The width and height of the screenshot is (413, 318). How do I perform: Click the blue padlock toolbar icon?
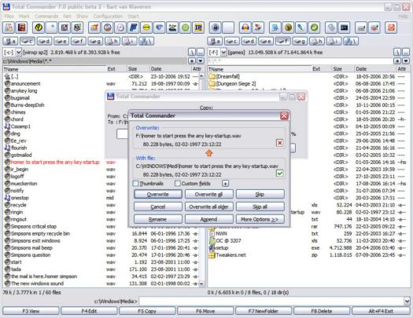pyautogui.click(x=216, y=27)
